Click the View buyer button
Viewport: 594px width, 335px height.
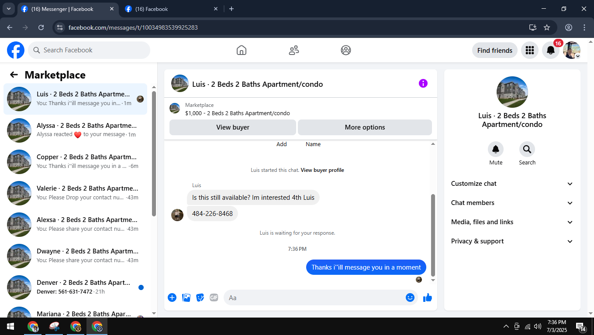coord(233,127)
